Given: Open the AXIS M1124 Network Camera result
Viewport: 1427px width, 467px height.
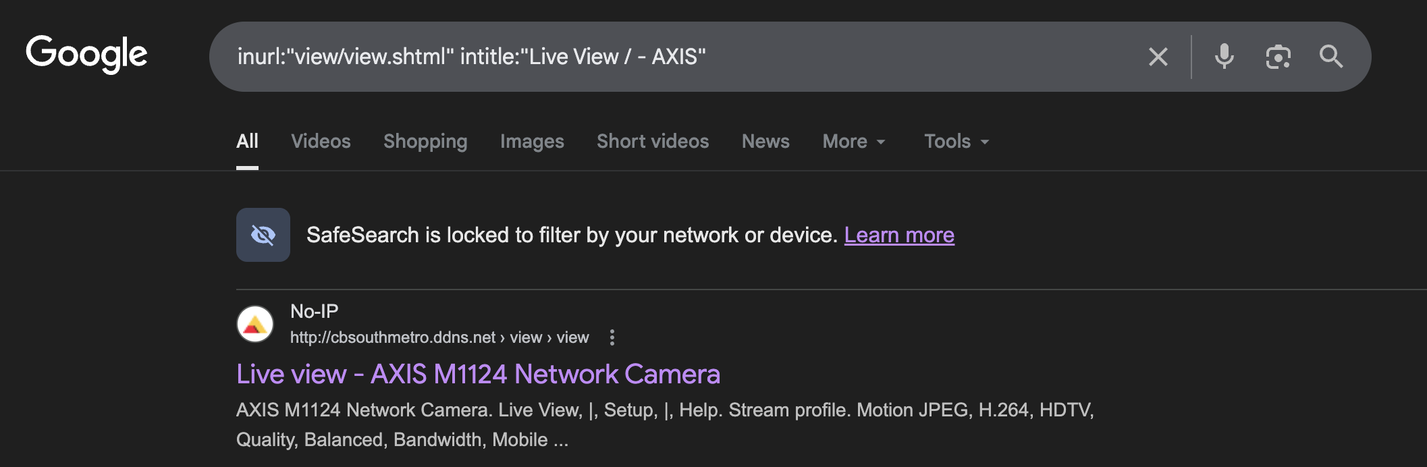Looking at the screenshot, I should tap(478, 374).
